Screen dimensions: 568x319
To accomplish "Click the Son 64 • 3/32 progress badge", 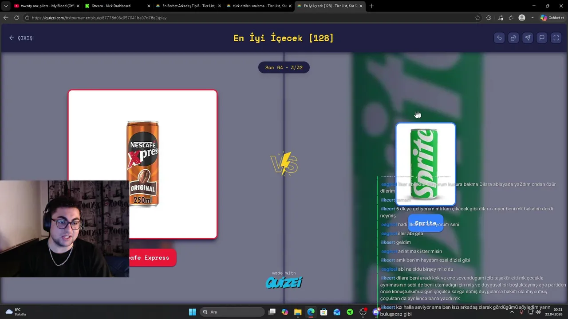I will pos(284,67).
